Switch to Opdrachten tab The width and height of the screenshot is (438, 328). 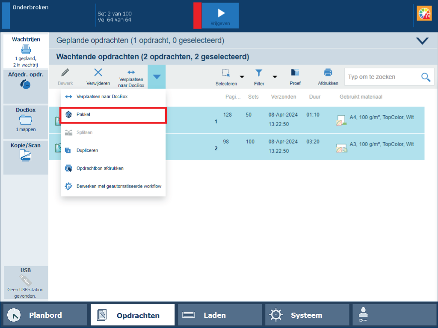coord(133,315)
